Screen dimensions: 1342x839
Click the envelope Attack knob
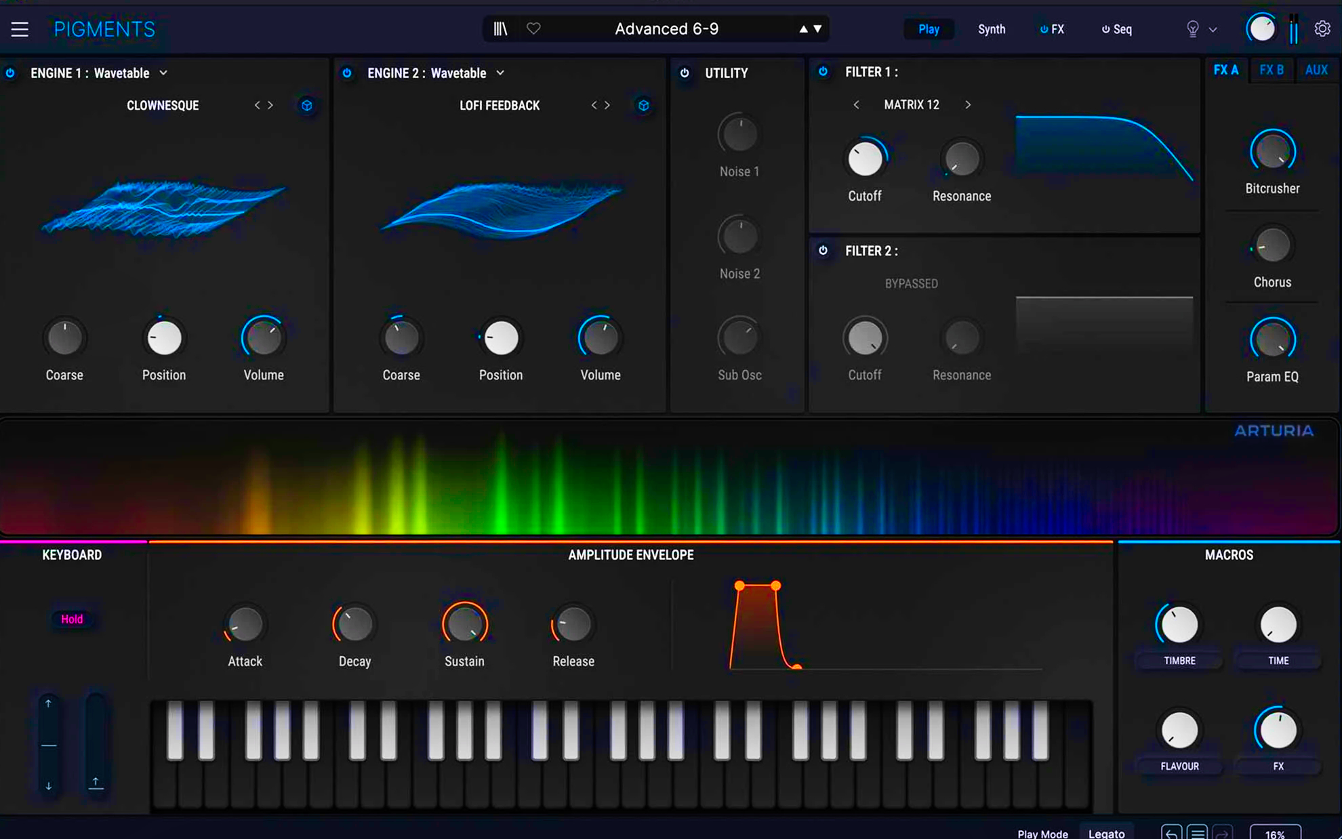point(245,624)
